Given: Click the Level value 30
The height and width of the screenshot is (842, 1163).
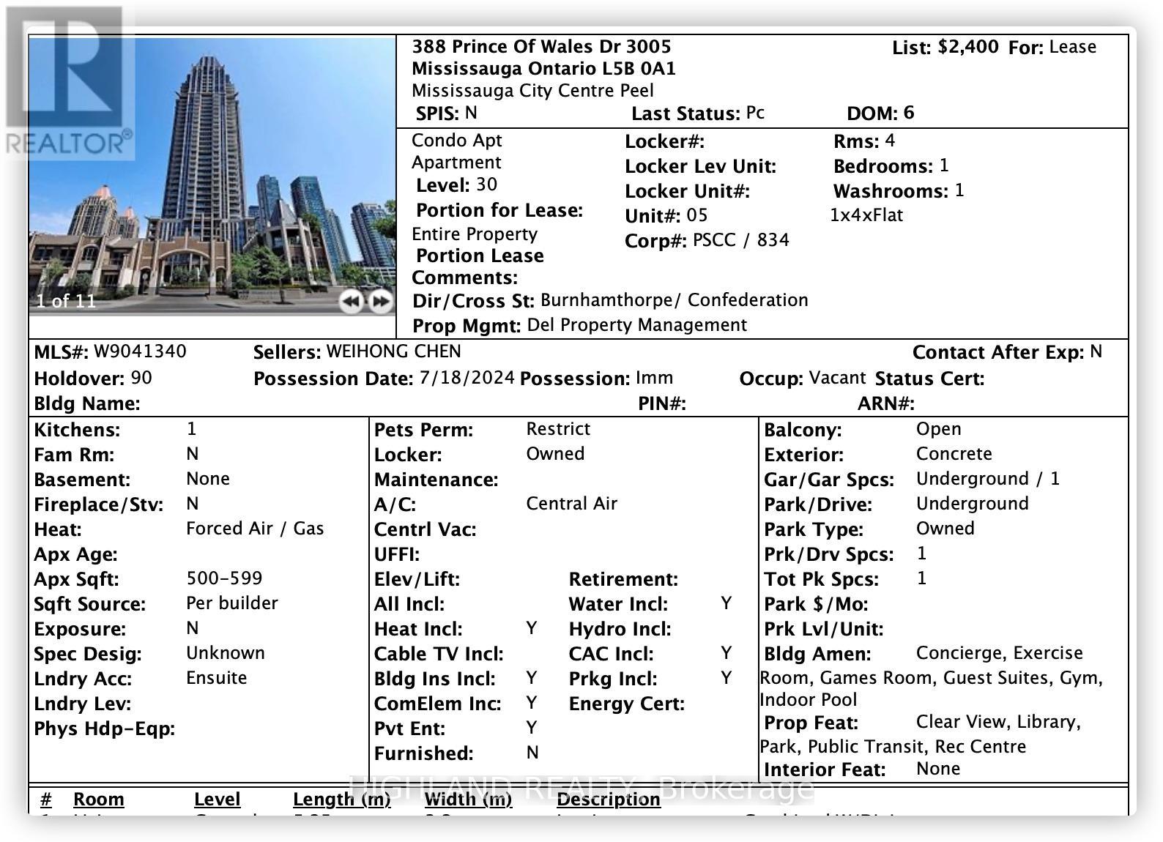Looking at the screenshot, I should [x=486, y=185].
